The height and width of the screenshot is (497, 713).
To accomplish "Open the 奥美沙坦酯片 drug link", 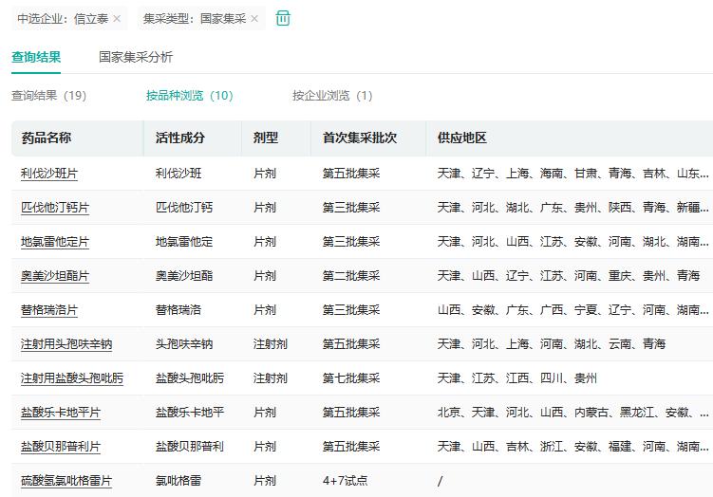I will (x=54, y=276).
